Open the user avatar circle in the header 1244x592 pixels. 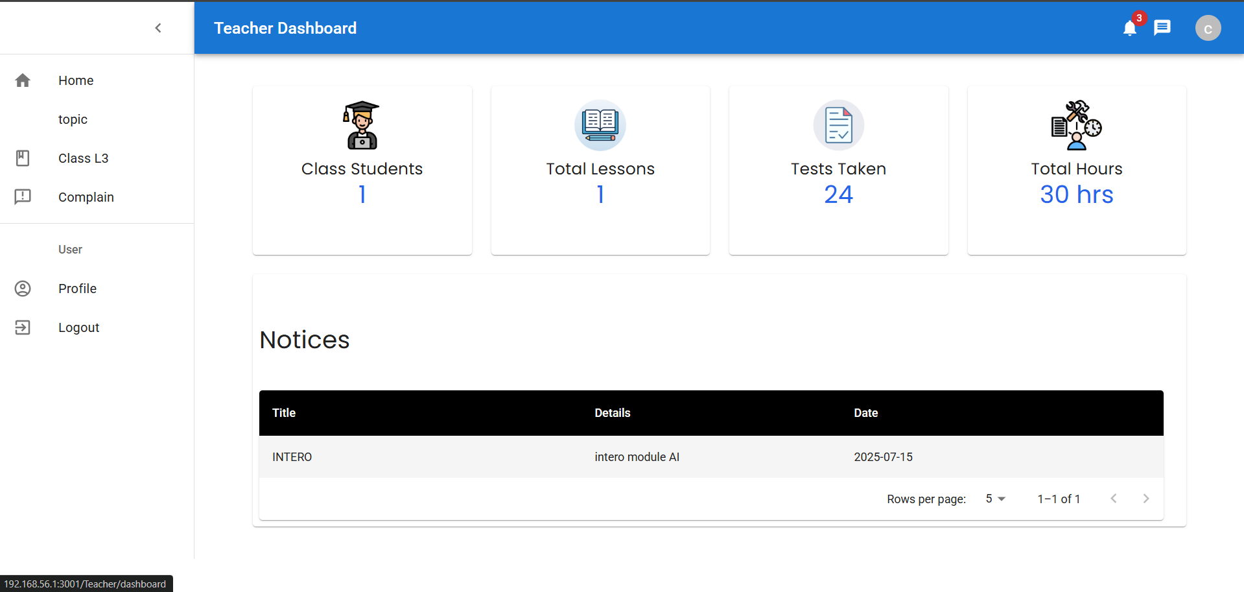tap(1207, 28)
